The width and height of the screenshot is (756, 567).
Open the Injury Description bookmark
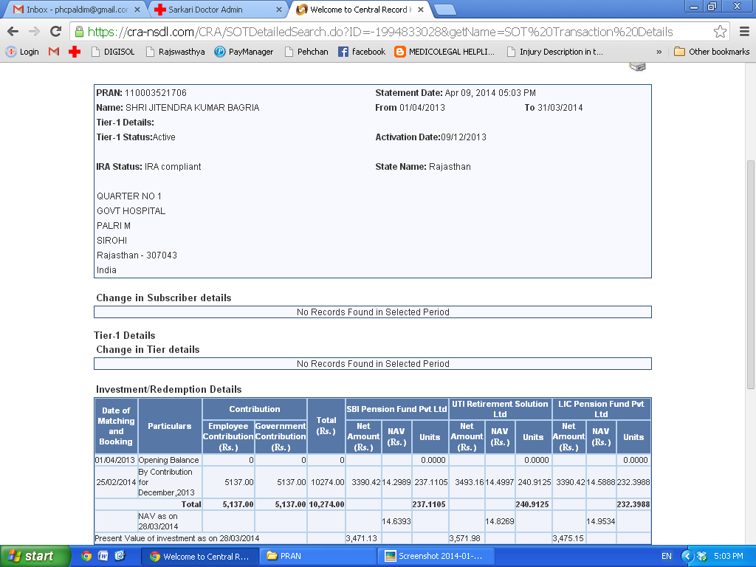(555, 52)
